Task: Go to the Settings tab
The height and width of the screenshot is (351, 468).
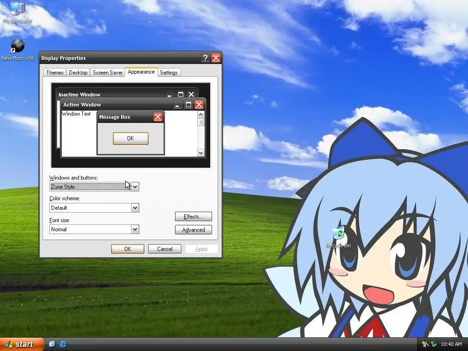Action: tap(169, 73)
